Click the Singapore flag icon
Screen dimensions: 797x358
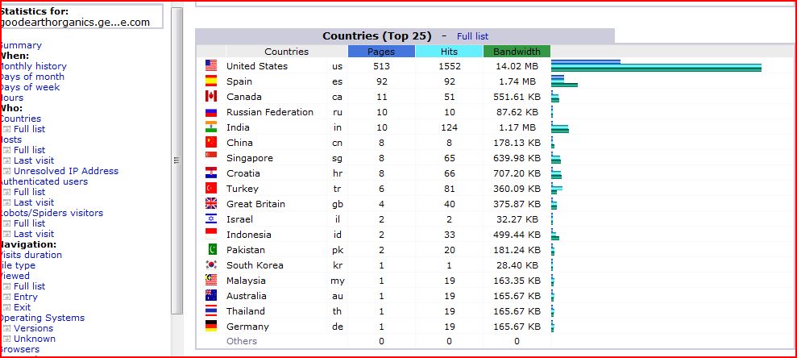[x=211, y=158]
